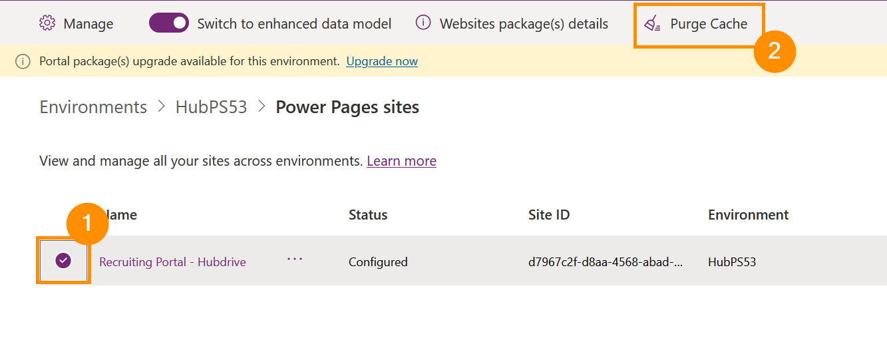Follow the Upgrade now link
Viewport: 887px width, 338px height.
pyautogui.click(x=382, y=61)
